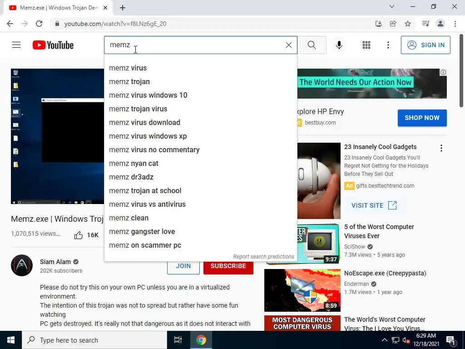Open the notification center icon

tap(451, 340)
